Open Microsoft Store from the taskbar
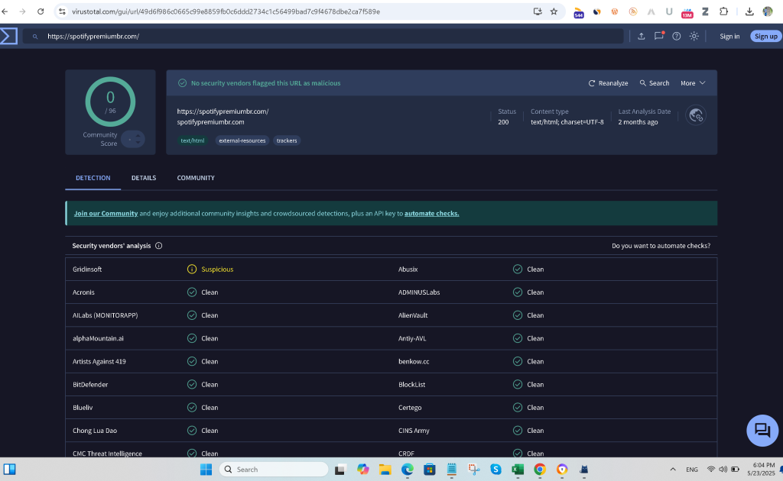 (x=429, y=469)
